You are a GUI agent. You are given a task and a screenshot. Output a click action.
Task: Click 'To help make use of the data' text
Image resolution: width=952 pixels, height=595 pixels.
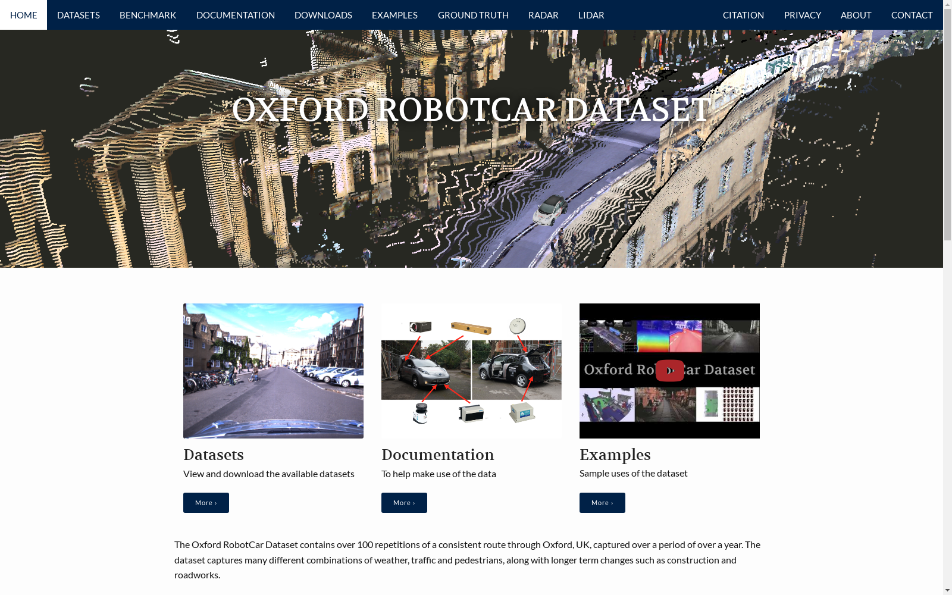439,474
